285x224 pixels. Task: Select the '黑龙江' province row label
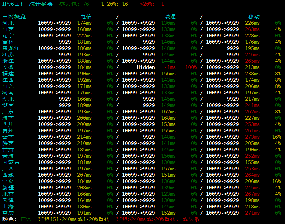tap(11, 48)
